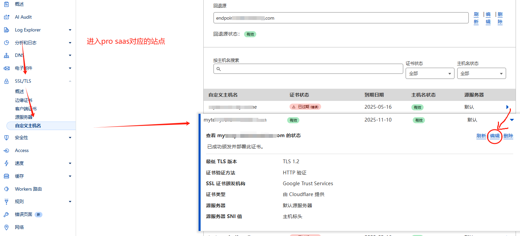Collapse the expanded hostname row arrow
The height and width of the screenshot is (236, 520).
(512, 120)
